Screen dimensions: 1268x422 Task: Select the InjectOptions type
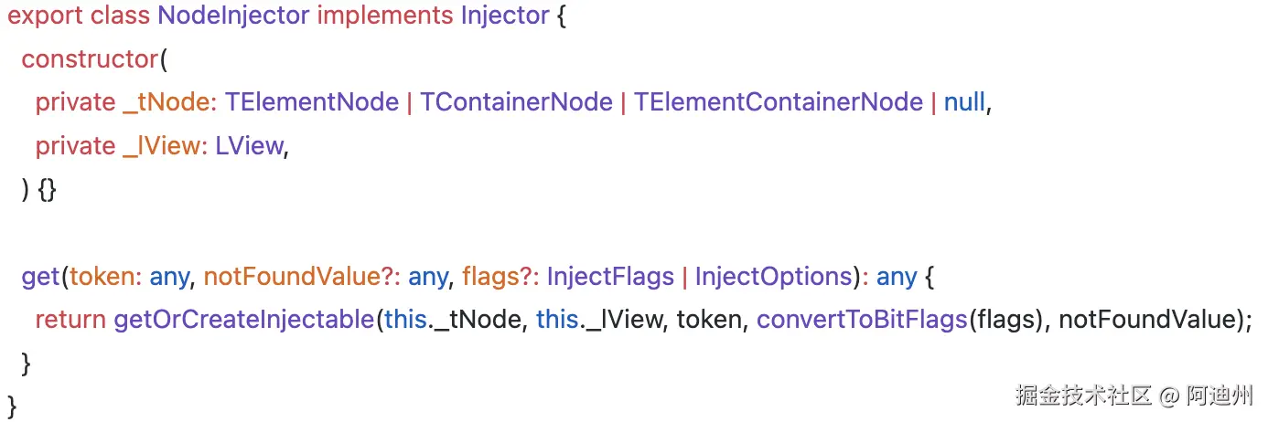(x=773, y=277)
